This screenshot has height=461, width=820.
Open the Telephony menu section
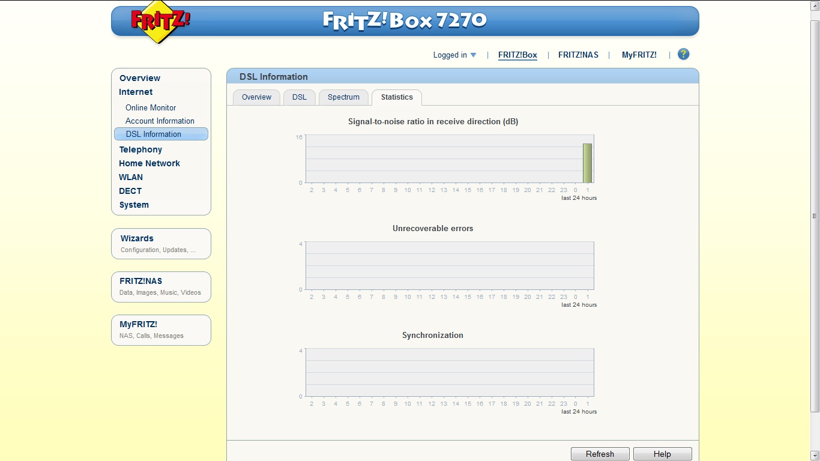[140, 149]
